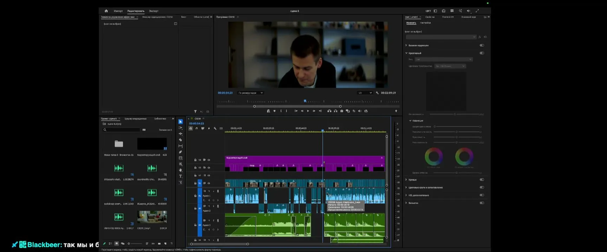The height and width of the screenshot is (252, 607).
Task: Toggle the Curves section switch
Action: pyautogui.click(x=482, y=180)
